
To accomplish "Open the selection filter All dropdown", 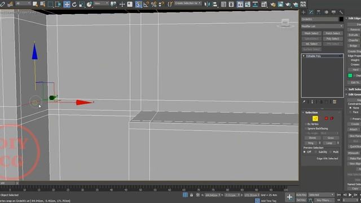I will pos(23,3).
